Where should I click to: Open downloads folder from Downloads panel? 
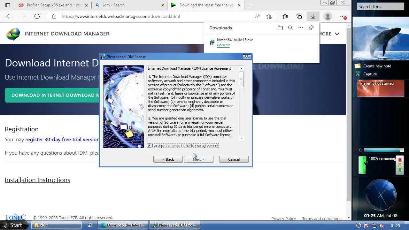[280, 28]
